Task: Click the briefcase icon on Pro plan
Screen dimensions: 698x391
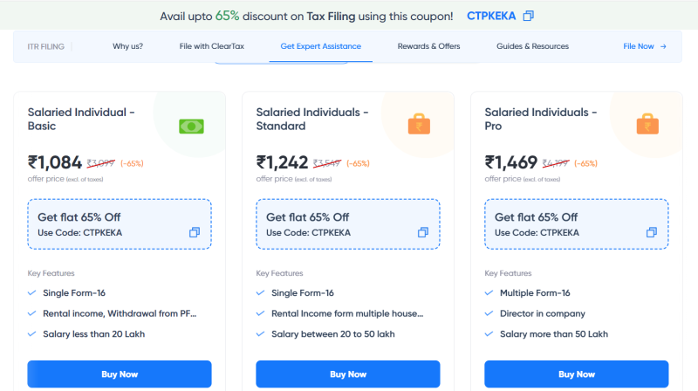Action: click(648, 125)
